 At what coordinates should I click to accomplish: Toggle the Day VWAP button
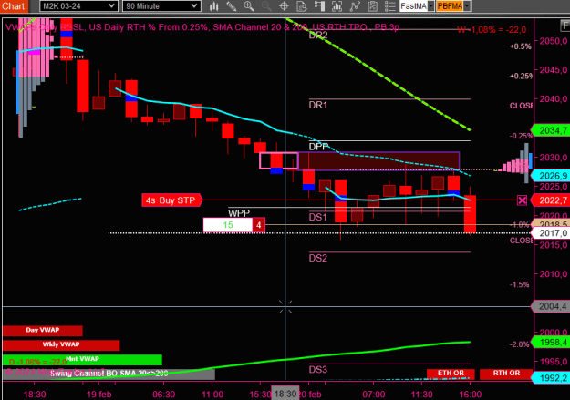43,330
